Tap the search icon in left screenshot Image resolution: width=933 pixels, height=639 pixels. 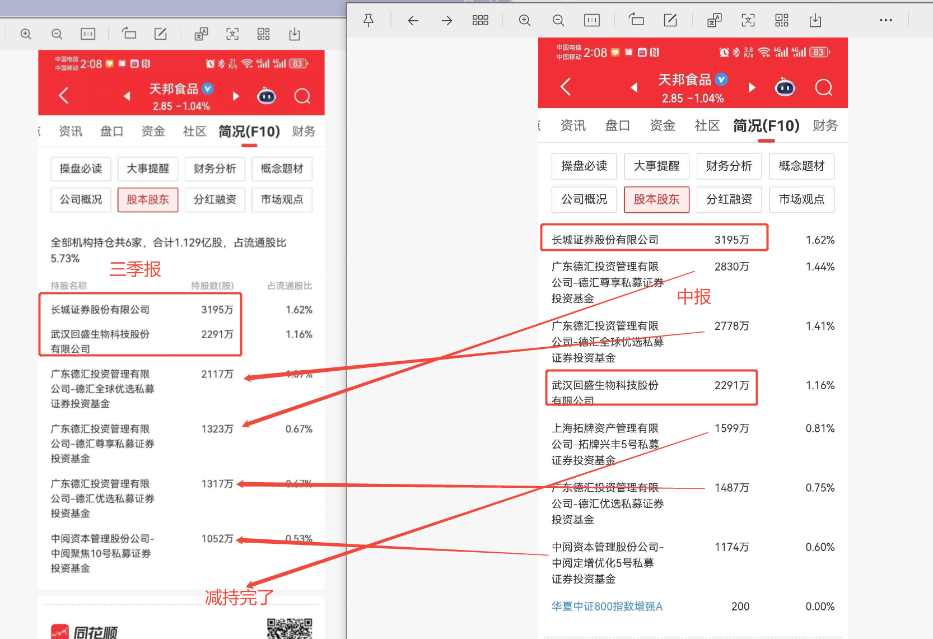point(302,96)
